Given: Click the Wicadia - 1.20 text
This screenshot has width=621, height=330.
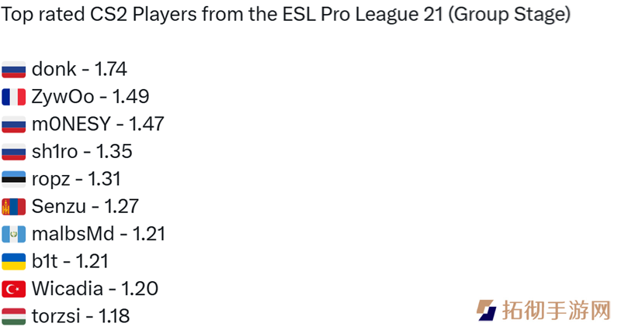Looking at the screenshot, I should click(x=95, y=288).
